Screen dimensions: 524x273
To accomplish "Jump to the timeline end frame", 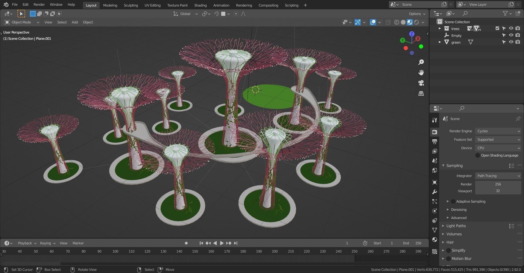I will [x=236, y=243].
